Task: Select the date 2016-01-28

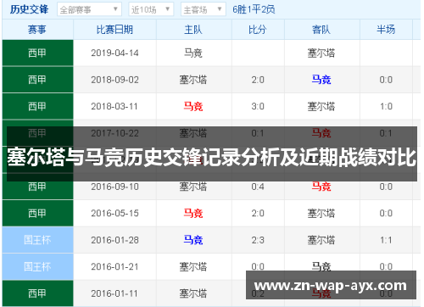Action: click(114, 240)
